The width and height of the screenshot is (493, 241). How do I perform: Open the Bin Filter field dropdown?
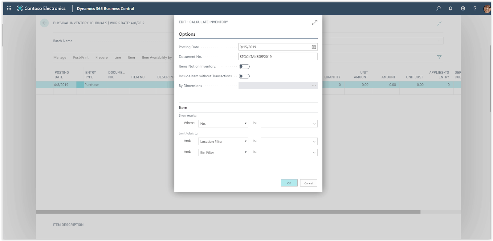coord(223,152)
